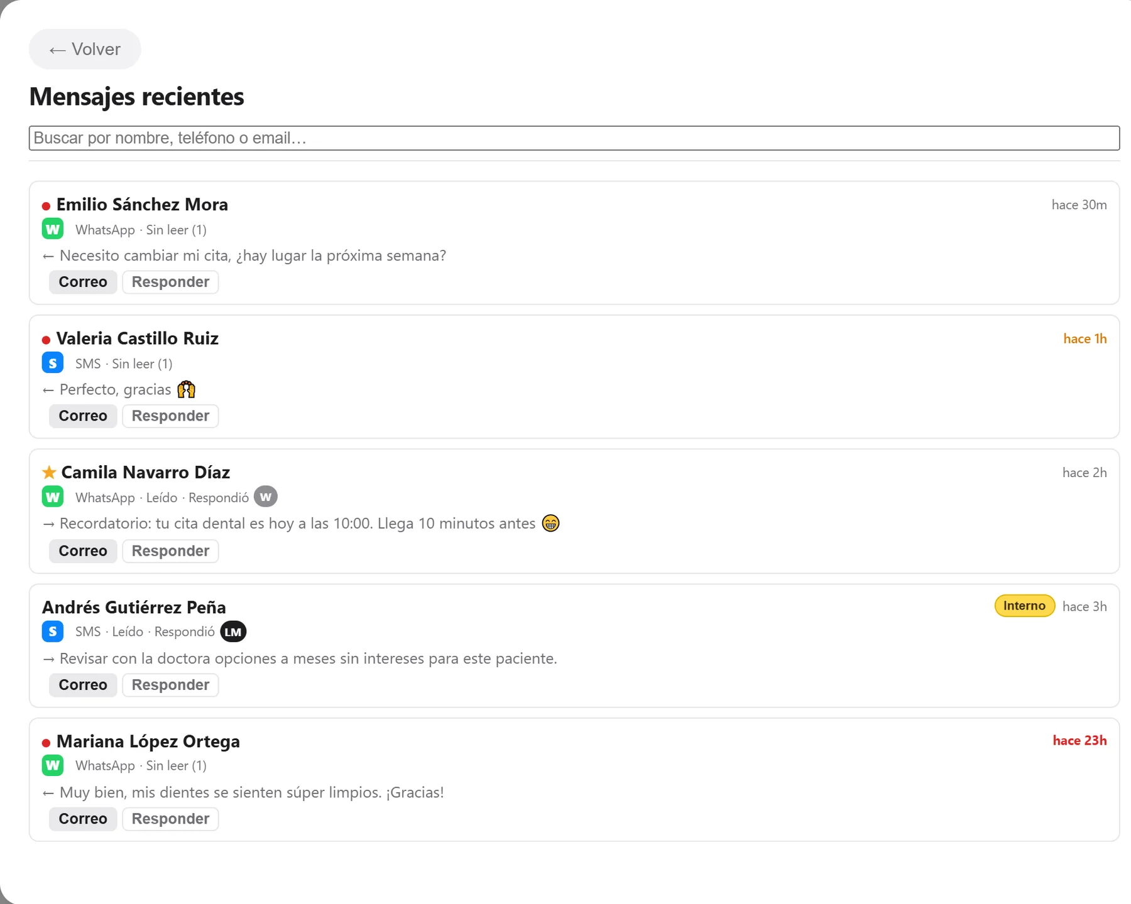The image size is (1131, 904).
Task: Click the LM responder avatar on Andrés's message
Action: (x=233, y=632)
